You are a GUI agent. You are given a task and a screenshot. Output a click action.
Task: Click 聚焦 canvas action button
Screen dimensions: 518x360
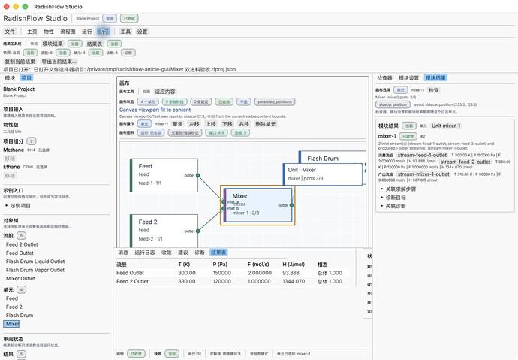[178, 124]
